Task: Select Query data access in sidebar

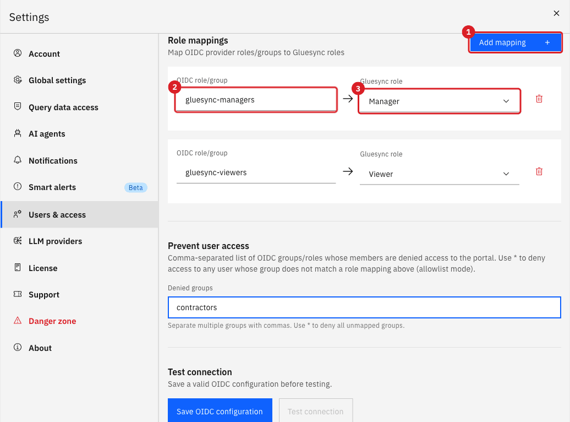Action: pyautogui.click(x=80, y=107)
